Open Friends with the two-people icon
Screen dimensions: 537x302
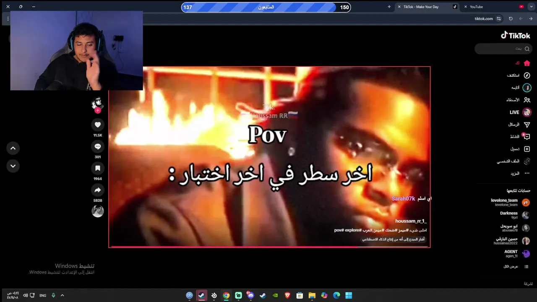pos(527,100)
